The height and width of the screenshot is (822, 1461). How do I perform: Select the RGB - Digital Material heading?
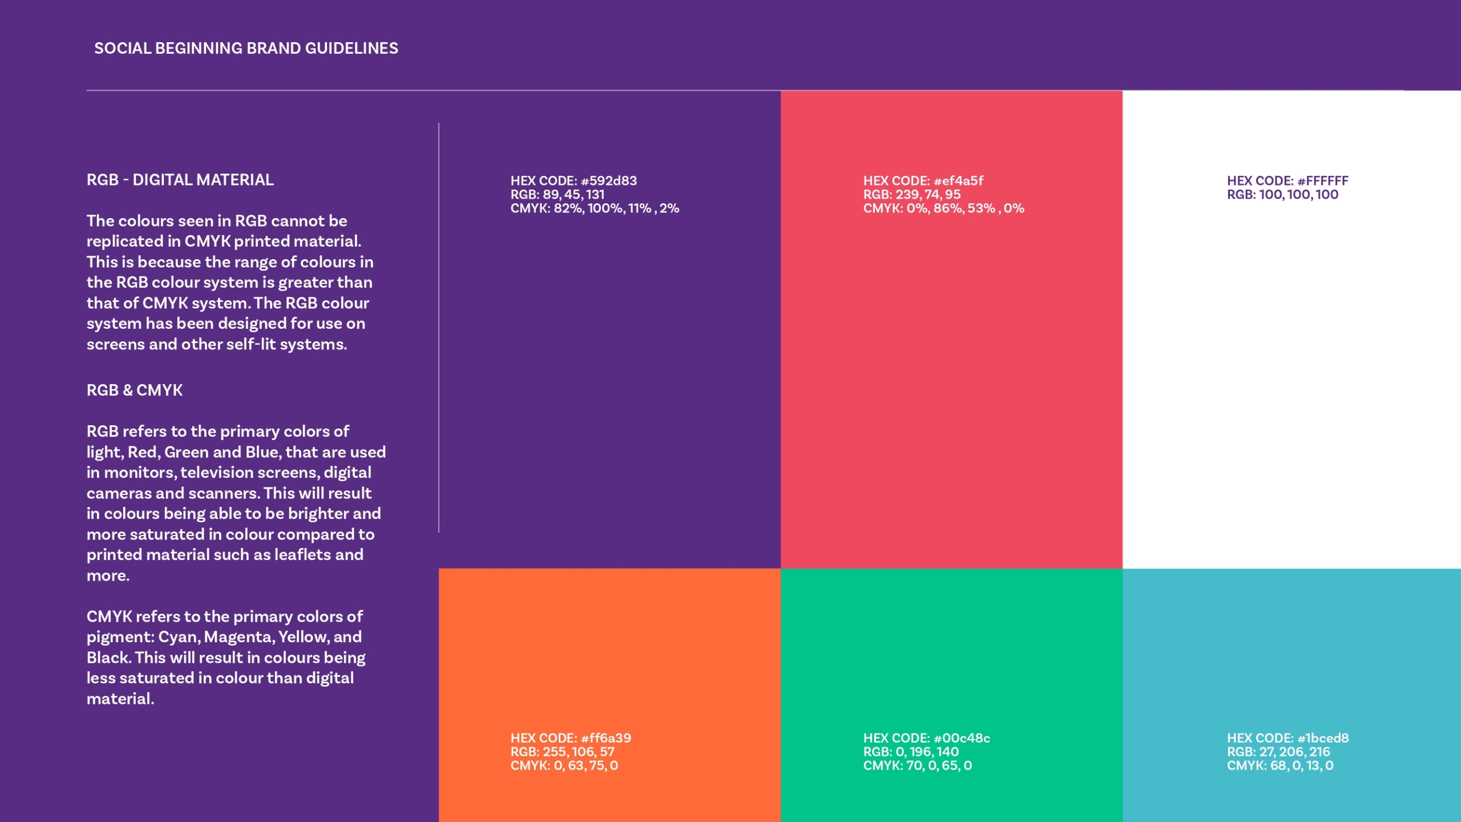coord(180,180)
